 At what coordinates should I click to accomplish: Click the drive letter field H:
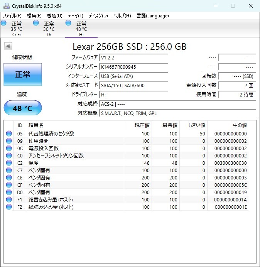coord(133,95)
